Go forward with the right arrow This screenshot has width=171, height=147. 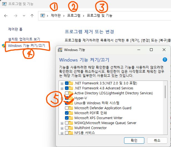pos(16,16)
